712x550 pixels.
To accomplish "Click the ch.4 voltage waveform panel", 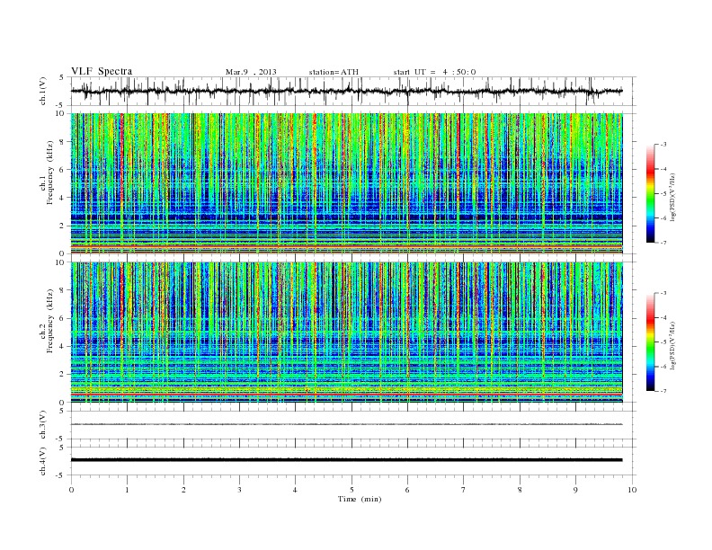I will pyautogui.click(x=353, y=461).
